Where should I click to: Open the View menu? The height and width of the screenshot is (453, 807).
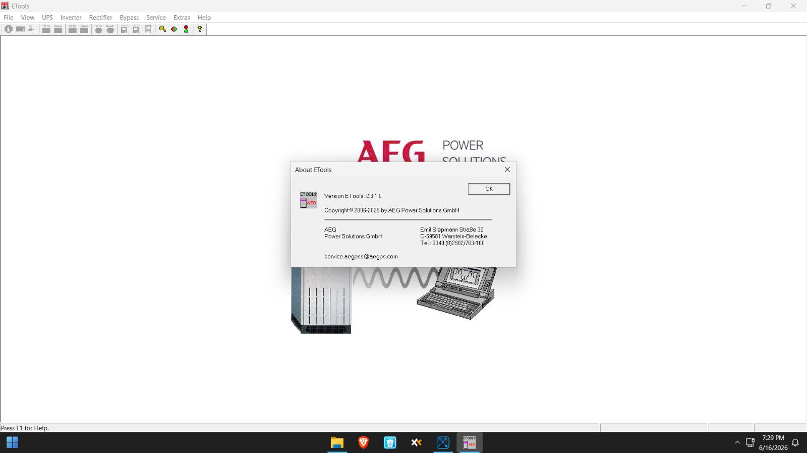[x=28, y=17]
